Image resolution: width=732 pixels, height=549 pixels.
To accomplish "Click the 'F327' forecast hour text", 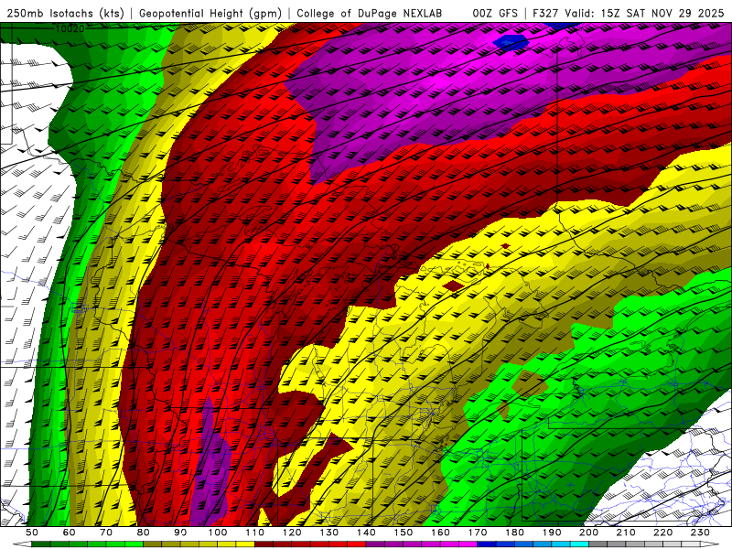I will pos(546,14).
